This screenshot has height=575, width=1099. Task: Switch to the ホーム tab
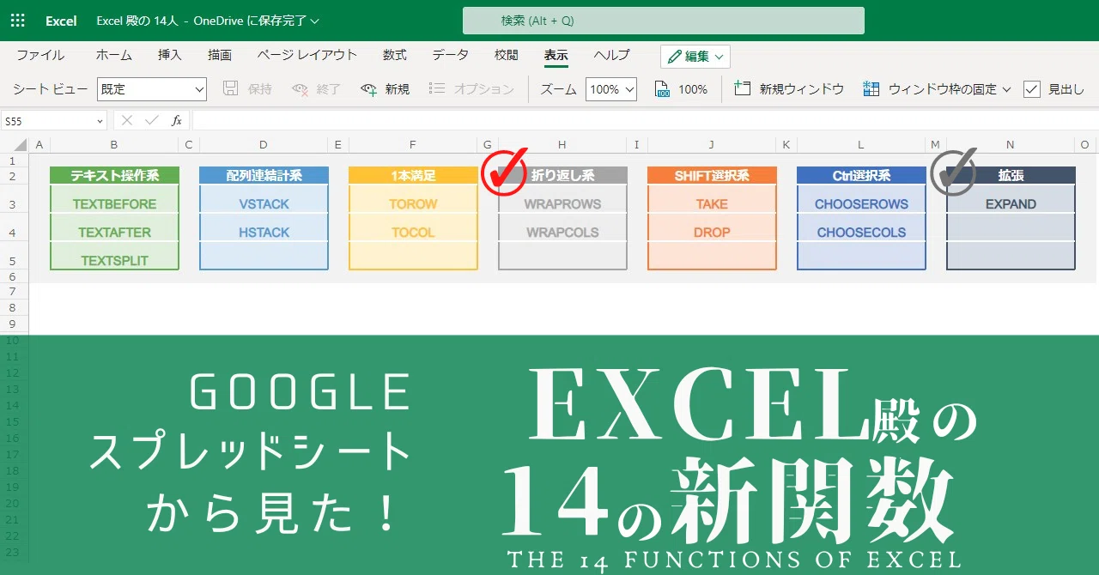point(114,55)
